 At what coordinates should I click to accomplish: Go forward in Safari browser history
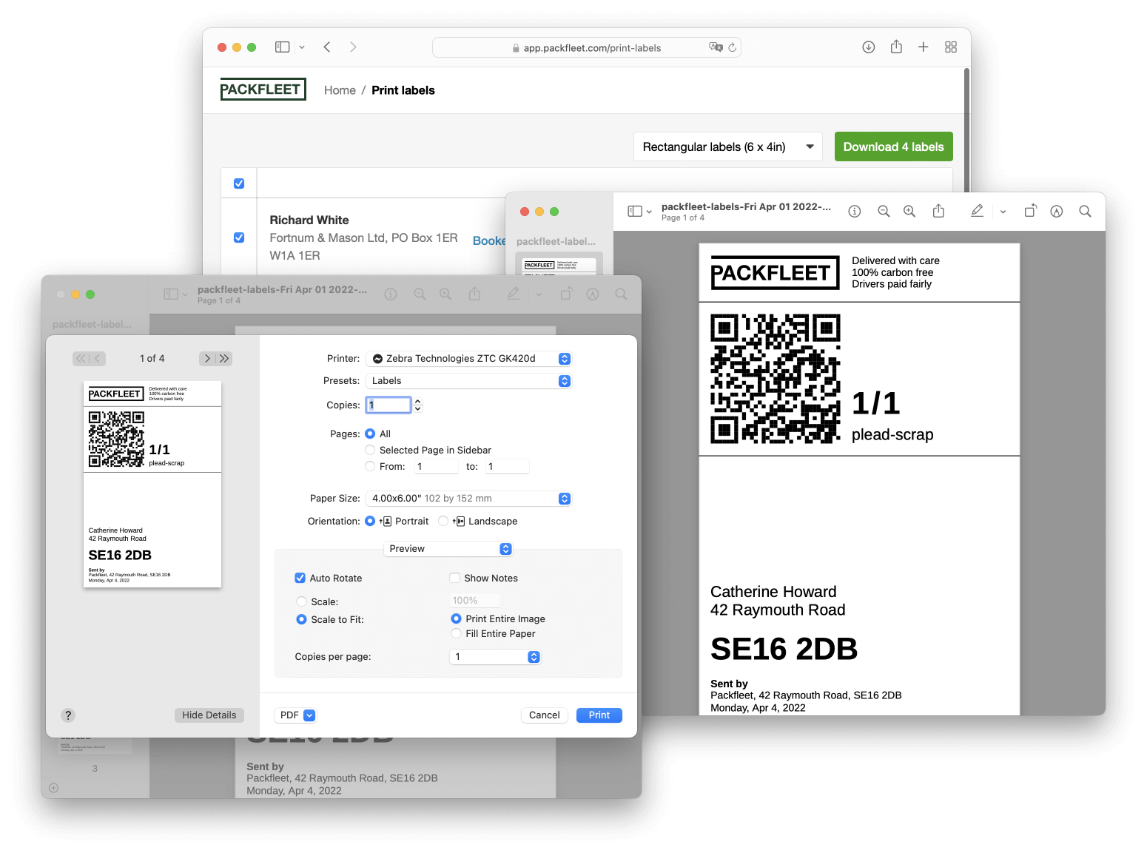(353, 47)
